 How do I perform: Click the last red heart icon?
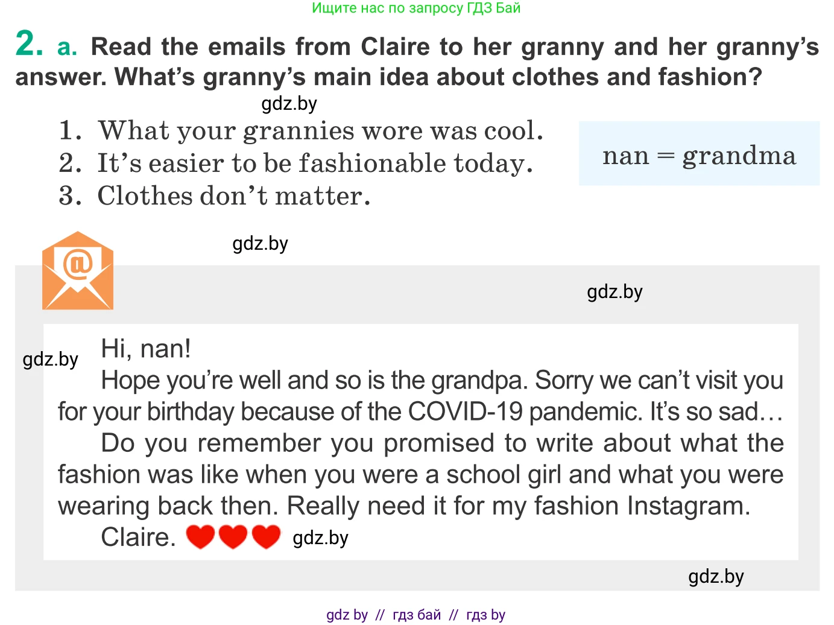coord(266,536)
